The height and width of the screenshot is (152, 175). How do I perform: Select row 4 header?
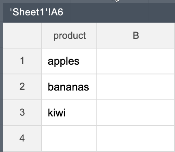click(22, 139)
